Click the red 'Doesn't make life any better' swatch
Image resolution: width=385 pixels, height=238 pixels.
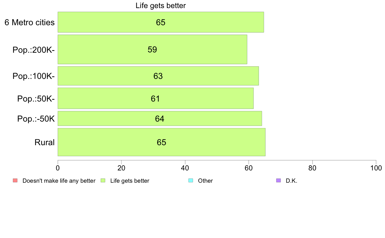pos(15,181)
